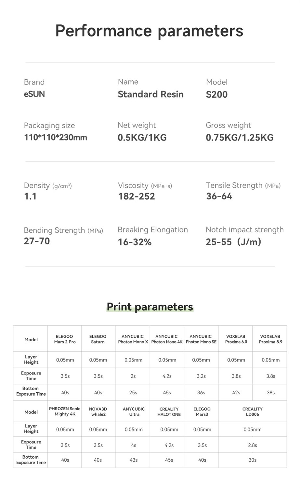Image resolution: width=300 pixels, height=488 pixels.
Task: Click the 2.8s exposure time cell
Action: pos(253,445)
